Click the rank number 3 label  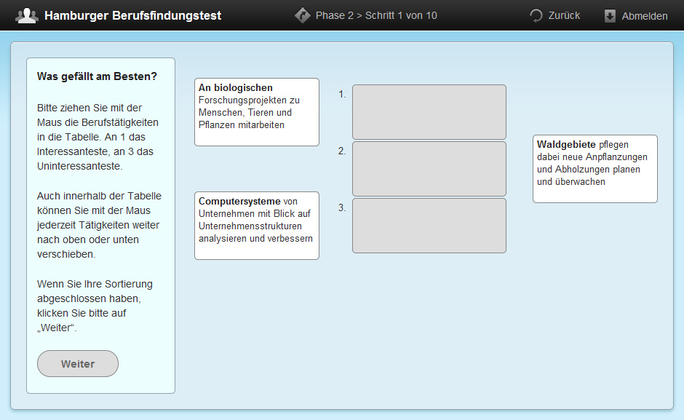(342, 207)
